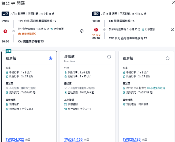Click carry-on baggage icon in TWD24,322 card
Image resolution: width=175 pixels, height=142 pixels.
(x=7, y=72)
